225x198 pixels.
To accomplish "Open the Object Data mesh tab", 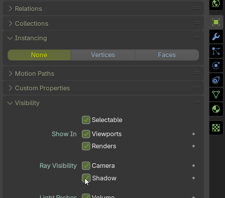I will (216, 95).
